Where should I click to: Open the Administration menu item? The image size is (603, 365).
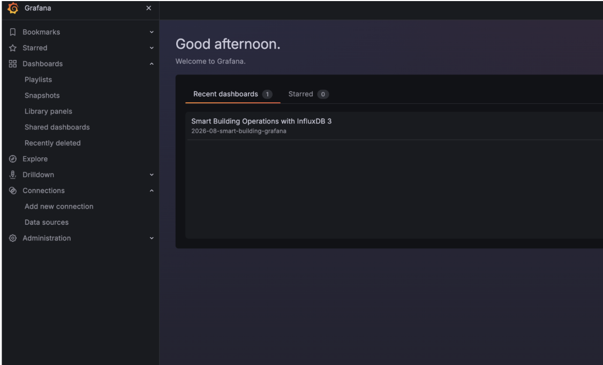[x=47, y=238]
